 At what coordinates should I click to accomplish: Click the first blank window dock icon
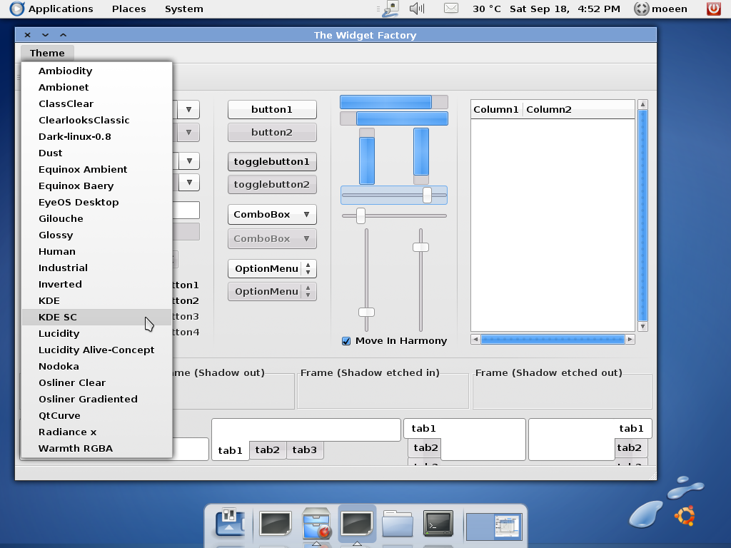click(x=276, y=523)
